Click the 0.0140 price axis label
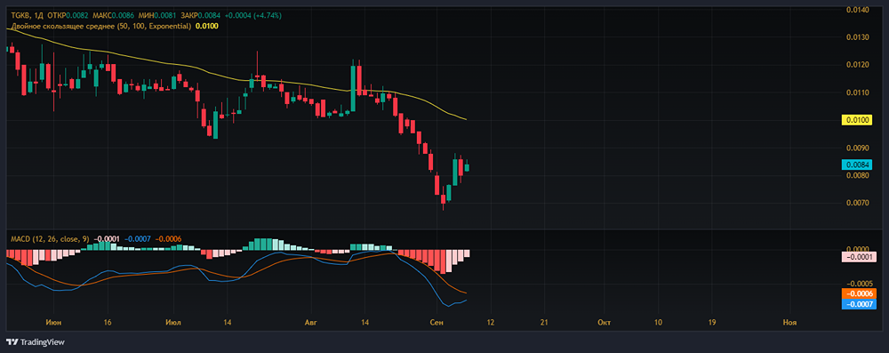The width and height of the screenshot is (889, 353). pos(857,10)
